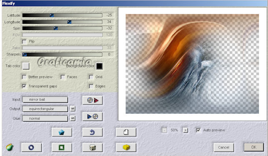The width and height of the screenshot is (268, 156).
Task: Click the blue pentagon gem button
Action: [x=62, y=132]
